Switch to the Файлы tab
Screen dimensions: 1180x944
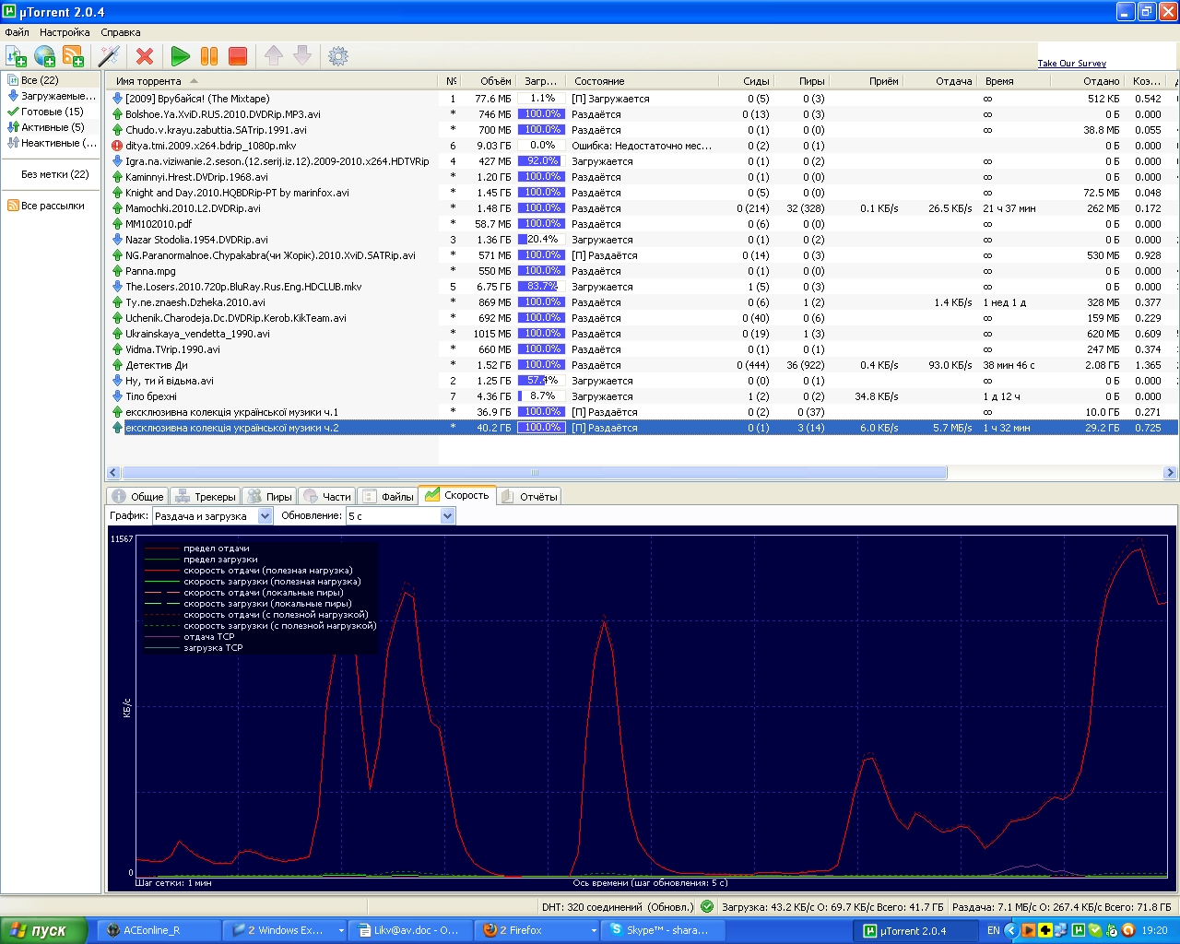(x=388, y=496)
